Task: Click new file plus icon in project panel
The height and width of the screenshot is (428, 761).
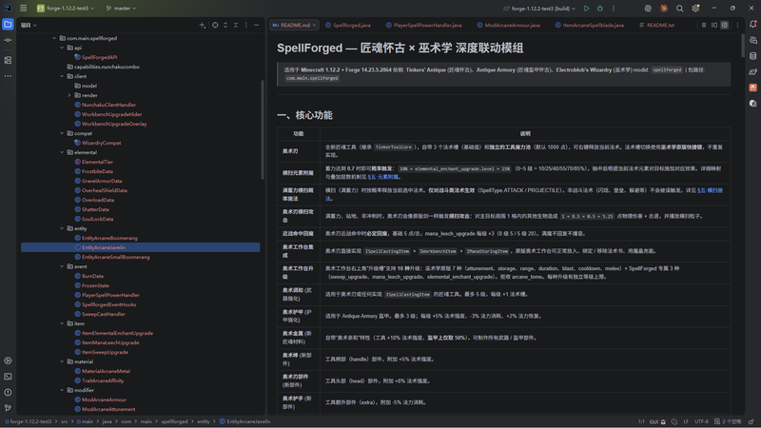Action: (203, 26)
